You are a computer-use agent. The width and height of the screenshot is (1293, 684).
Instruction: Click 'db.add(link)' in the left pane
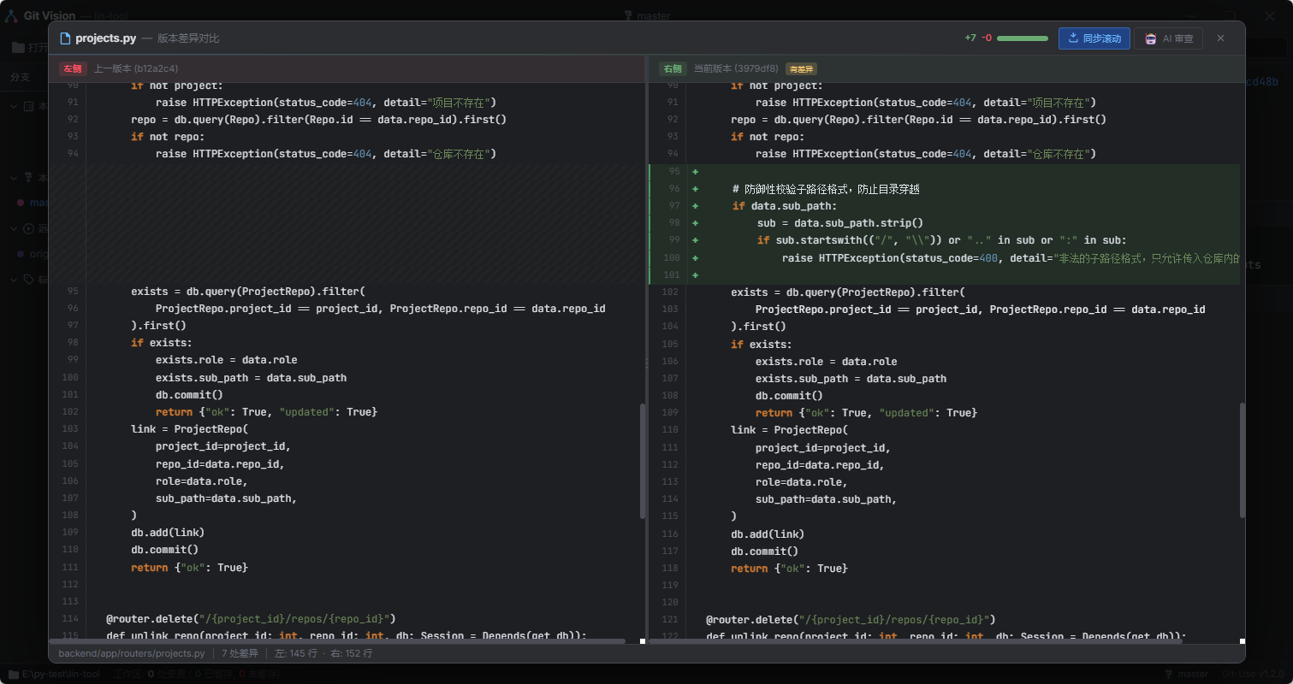click(x=168, y=532)
